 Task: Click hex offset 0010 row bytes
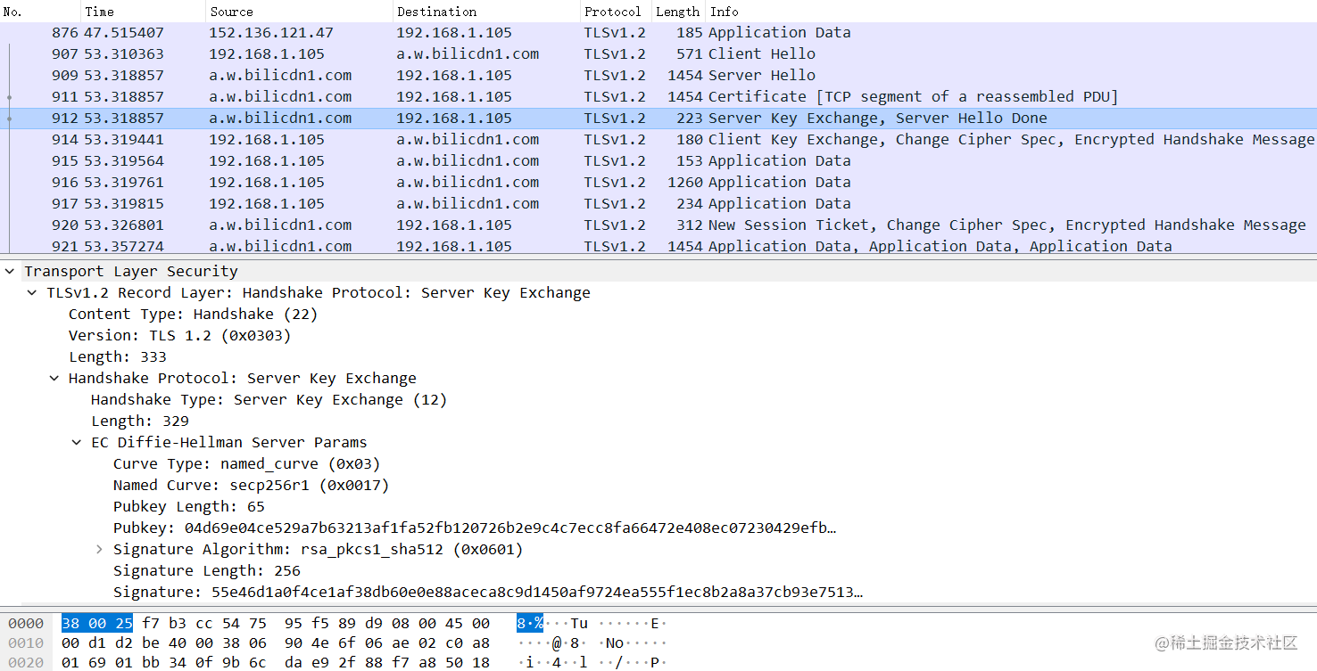(x=276, y=642)
